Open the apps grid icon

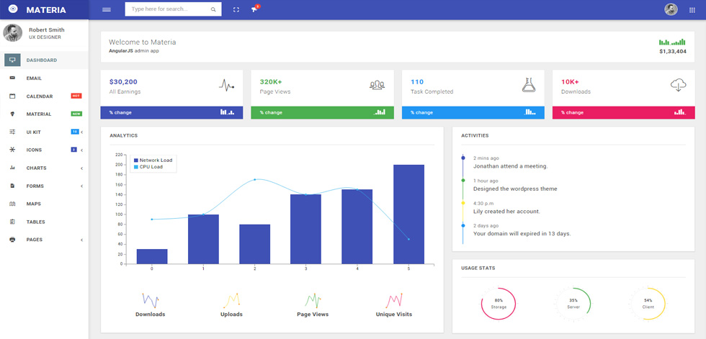tap(692, 10)
